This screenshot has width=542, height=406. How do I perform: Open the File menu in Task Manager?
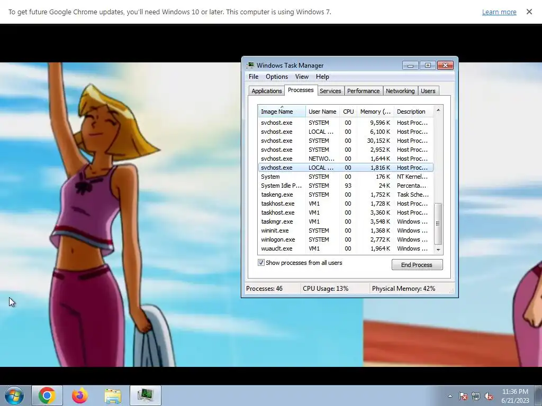pos(254,77)
